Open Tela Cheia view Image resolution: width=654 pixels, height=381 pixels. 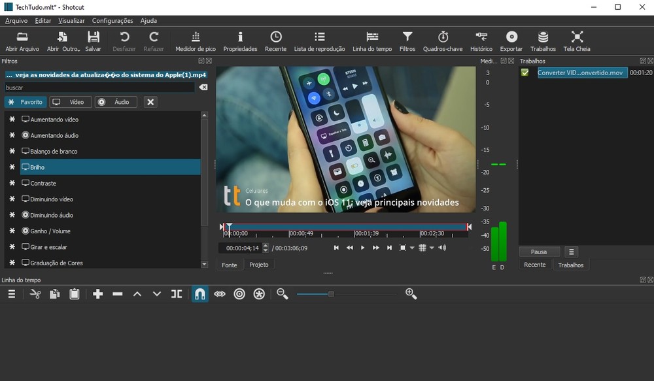(576, 41)
